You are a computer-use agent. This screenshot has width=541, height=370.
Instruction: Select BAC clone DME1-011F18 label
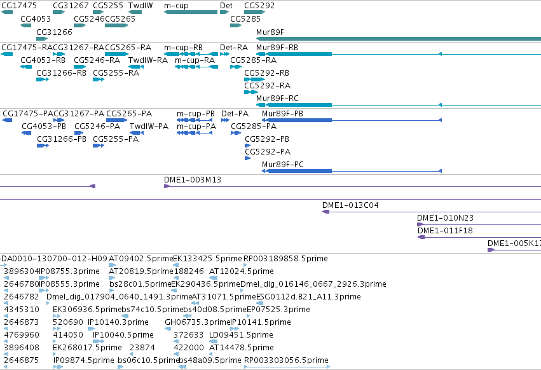tap(445, 231)
